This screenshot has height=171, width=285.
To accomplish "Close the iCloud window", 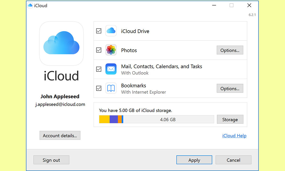I will click(249, 5).
